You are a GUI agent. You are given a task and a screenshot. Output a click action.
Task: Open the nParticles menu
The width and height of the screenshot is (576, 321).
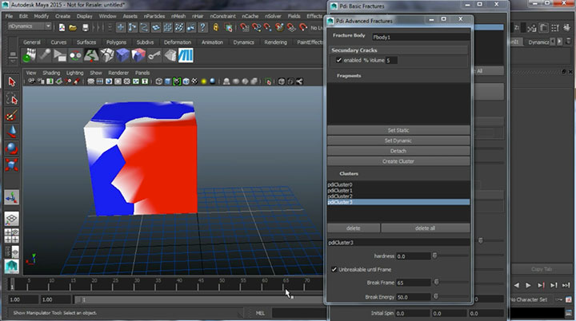click(154, 16)
